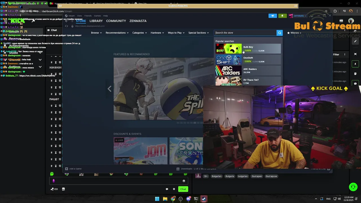Expand the Recommendations dropdown
The width and height of the screenshot is (361, 203).
(x=117, y=33)
